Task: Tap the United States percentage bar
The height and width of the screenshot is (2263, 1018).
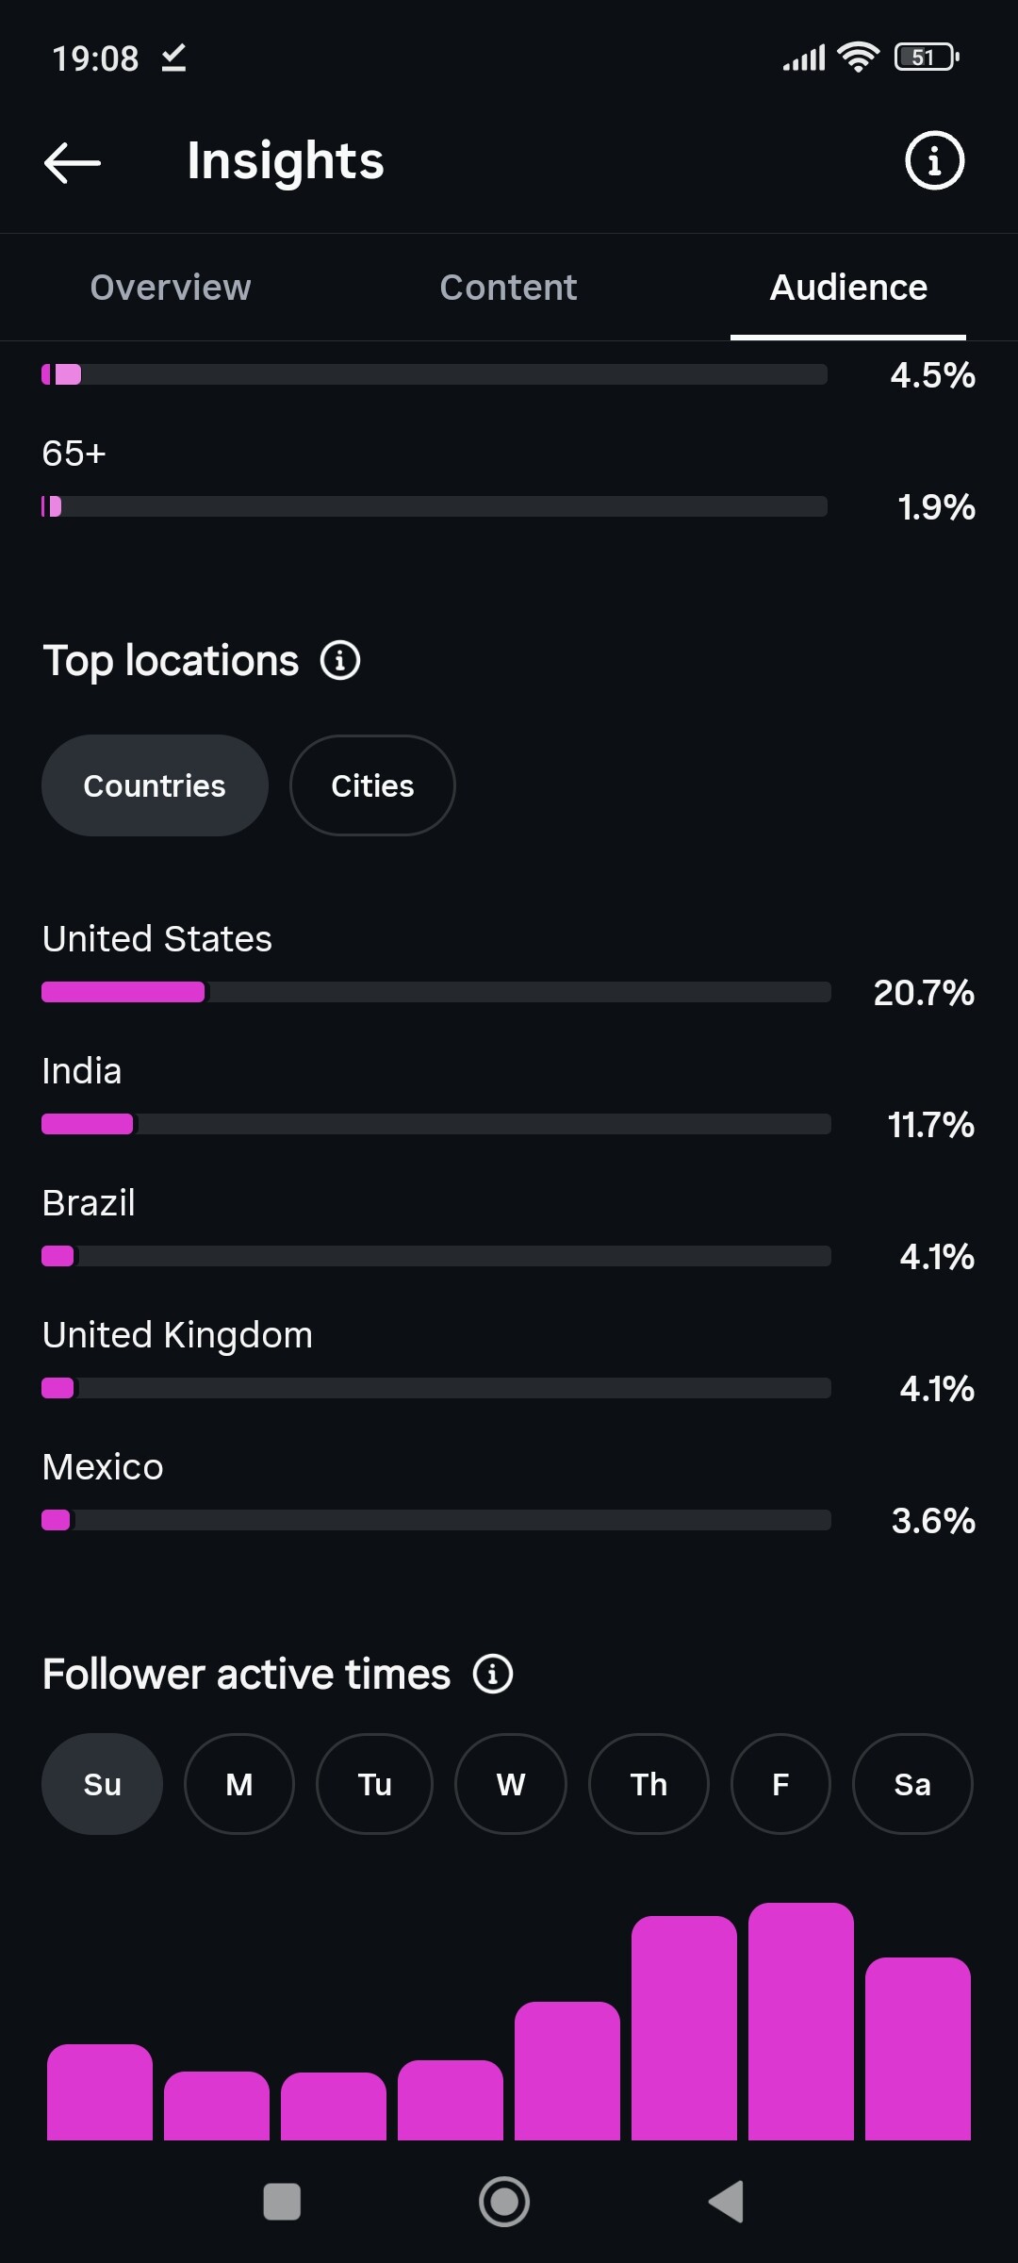Action: (x=436, y=992)
